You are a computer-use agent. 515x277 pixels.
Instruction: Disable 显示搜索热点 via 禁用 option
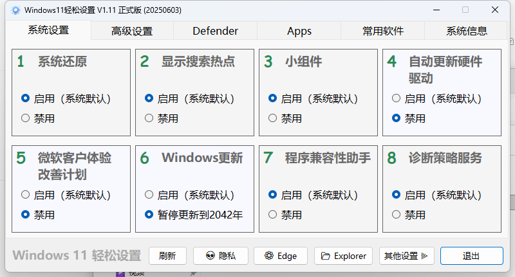(162, 118)
